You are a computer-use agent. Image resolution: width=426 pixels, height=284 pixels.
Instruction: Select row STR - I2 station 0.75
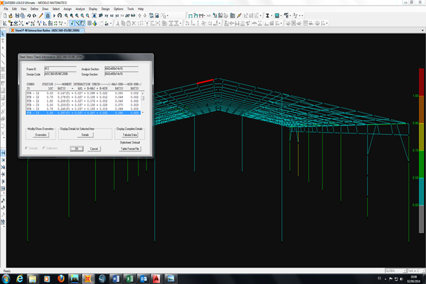[x=83, y=97]
